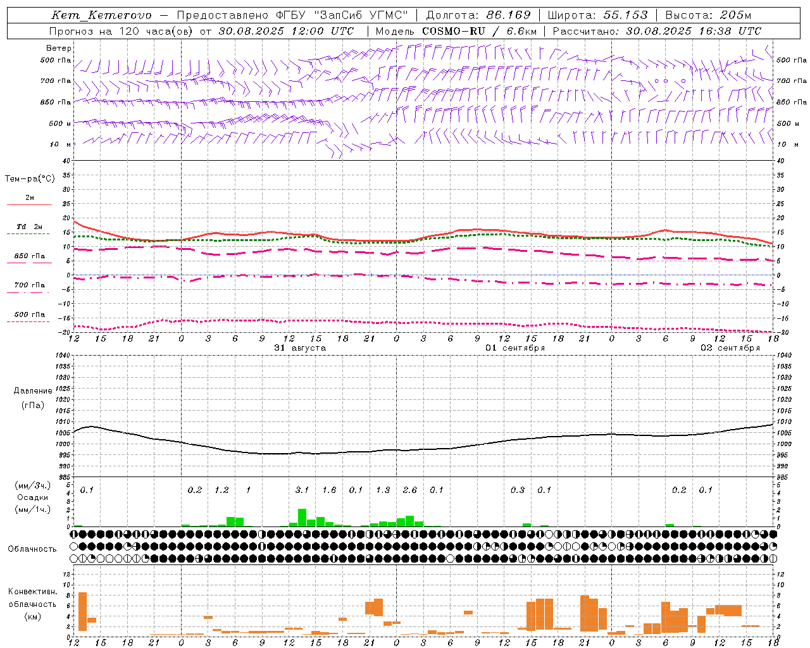Viewport: 810px width, 648px height.
Task: Click 'Прогноз на 120 часа(ов)' text
Action: (121, 31)
